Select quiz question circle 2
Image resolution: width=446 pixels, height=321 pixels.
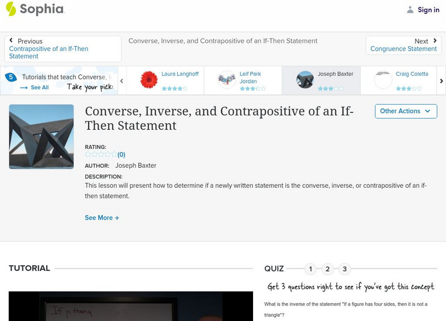[x=327, y=268]
